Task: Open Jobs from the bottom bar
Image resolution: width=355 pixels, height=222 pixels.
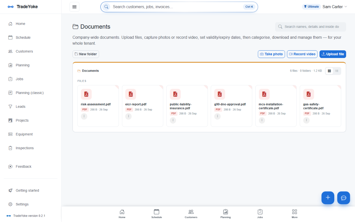Action: (260, 214)
